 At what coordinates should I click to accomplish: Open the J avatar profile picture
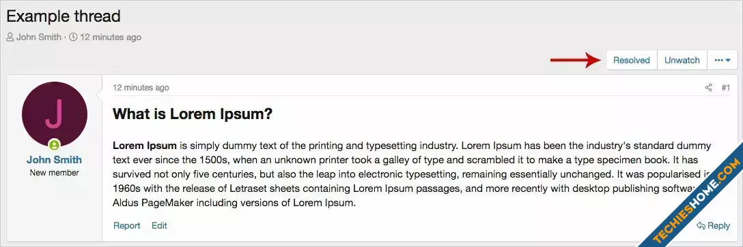(55, 114)
